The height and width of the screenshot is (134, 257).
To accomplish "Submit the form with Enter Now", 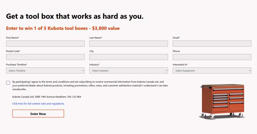I will [38, 114].
